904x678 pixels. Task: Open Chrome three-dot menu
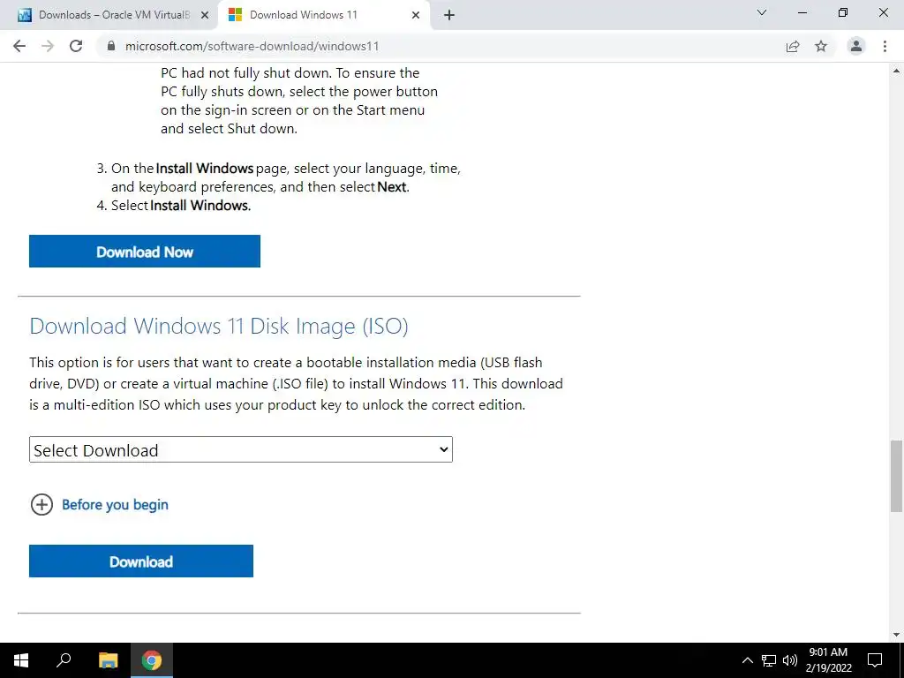point(885,46)
